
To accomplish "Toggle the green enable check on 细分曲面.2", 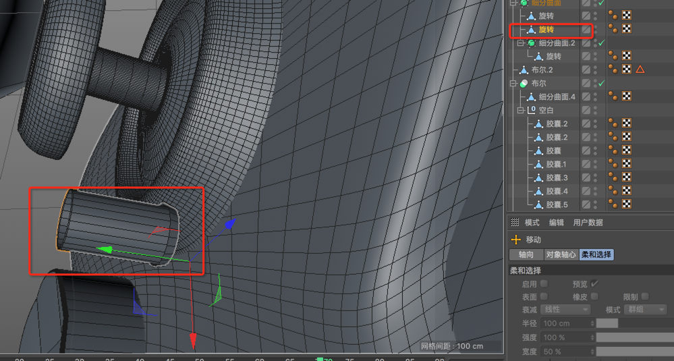I will point(601,43).
